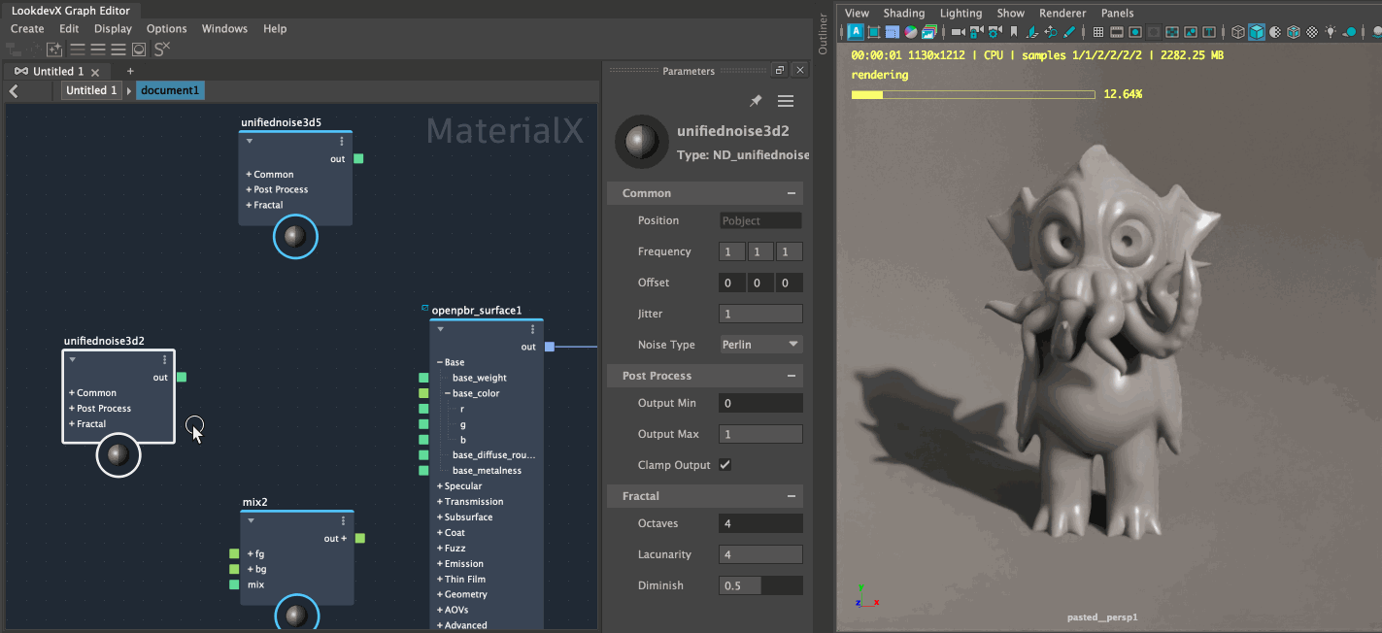
Task: Click the SX icon in LookdevX toolbar
Action: [162, 49]
